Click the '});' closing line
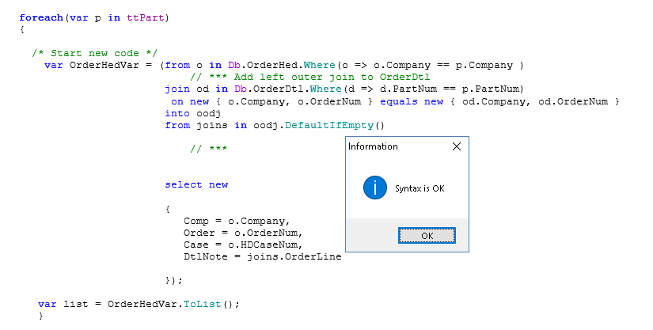The image size is (653, 330). (174, 280)
